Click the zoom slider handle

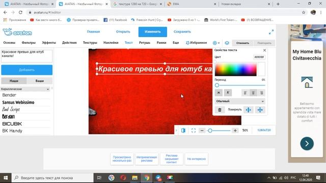210,131
